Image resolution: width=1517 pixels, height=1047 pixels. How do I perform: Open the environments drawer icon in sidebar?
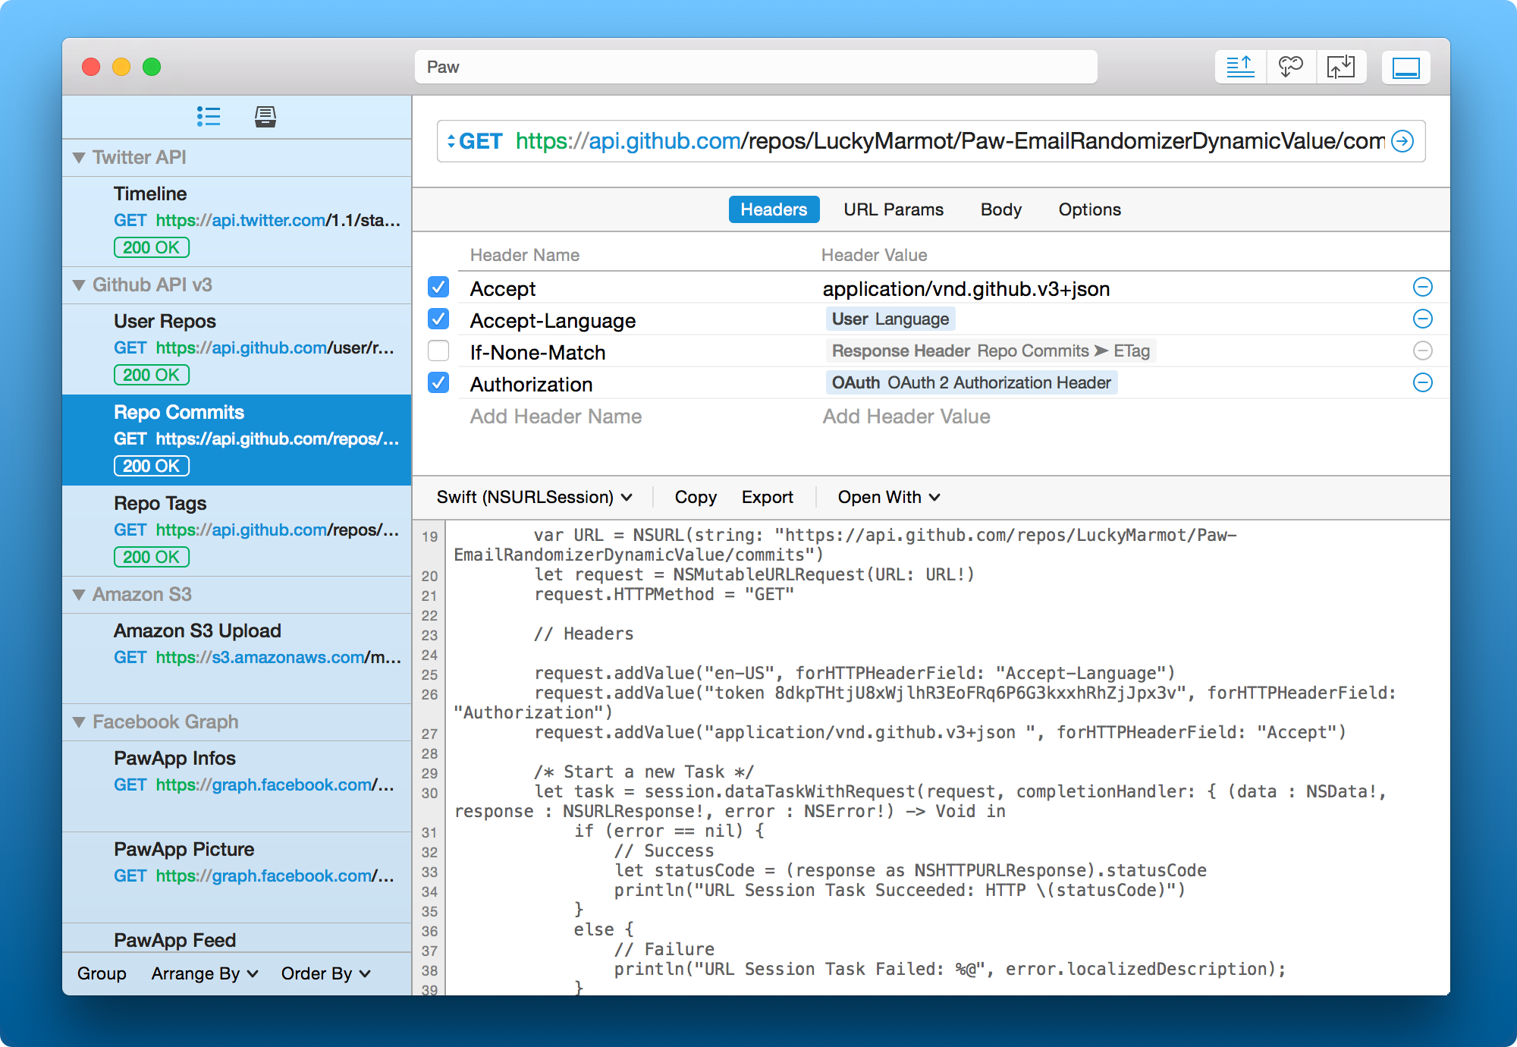pyautogui.click(x=265, y=116)
